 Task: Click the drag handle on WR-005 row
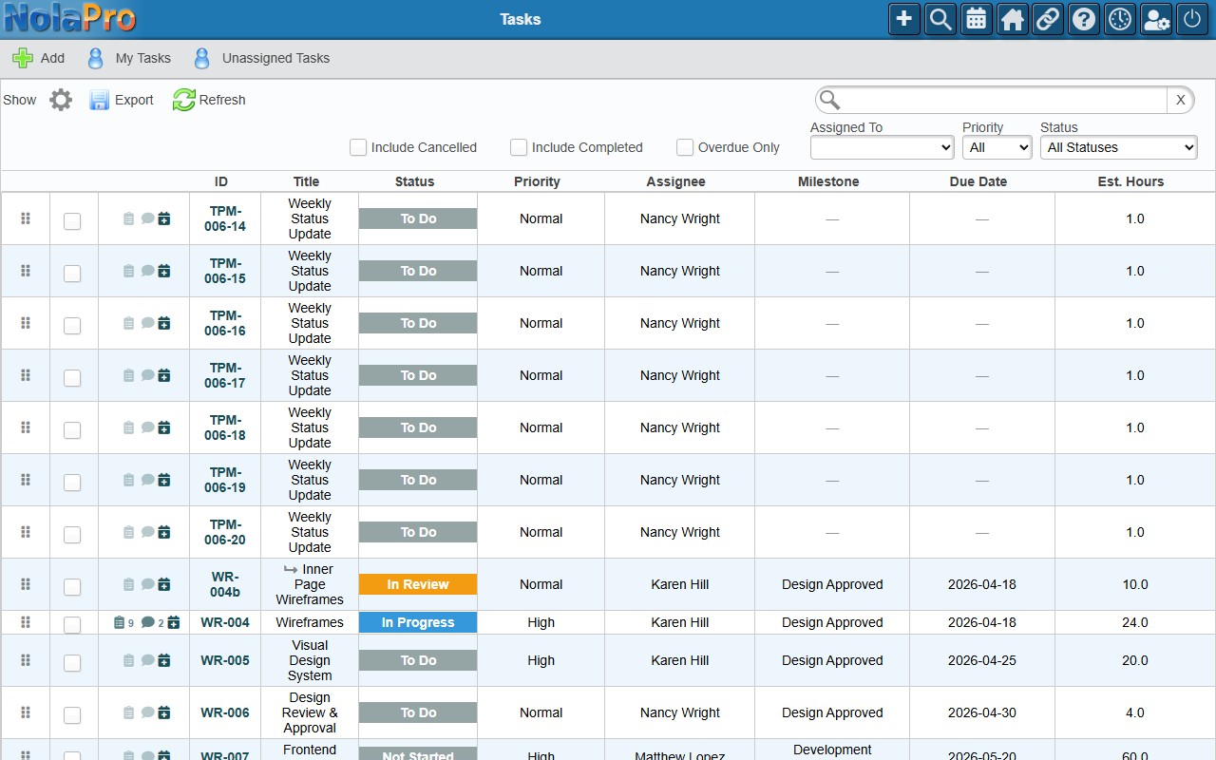click(26, 660)
